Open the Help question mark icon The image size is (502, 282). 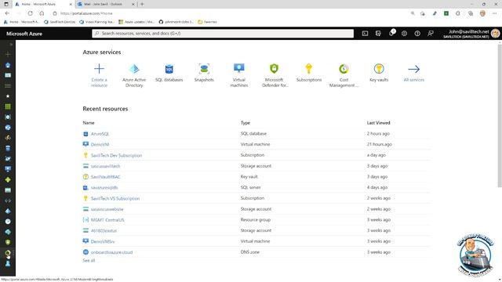tap(417, 33)
